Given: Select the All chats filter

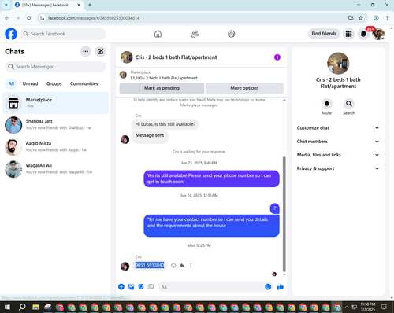Looking at the screenshot, I should click(x=11, y=83).
